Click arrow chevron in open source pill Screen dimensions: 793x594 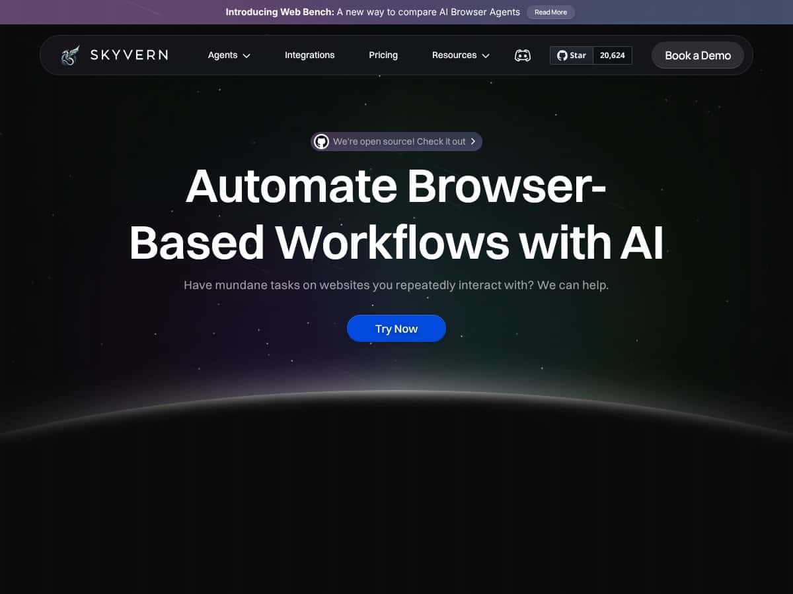pyautogui.click(x=473, y=142)
